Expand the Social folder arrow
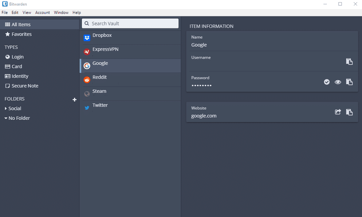Image resolution: width=362 pixels, height=217 pixels. tap(6, 108)
